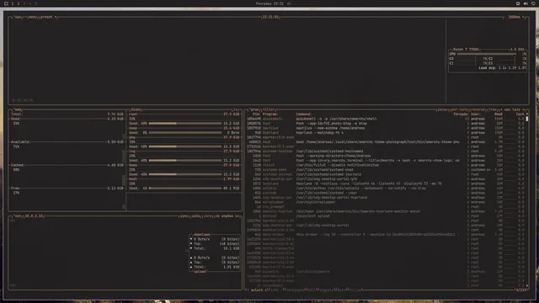Image resolution: width=539 pixels, height=303 pixels.
Task: Click the rightmost tray icon in top bar
Action: click(533, 3)
